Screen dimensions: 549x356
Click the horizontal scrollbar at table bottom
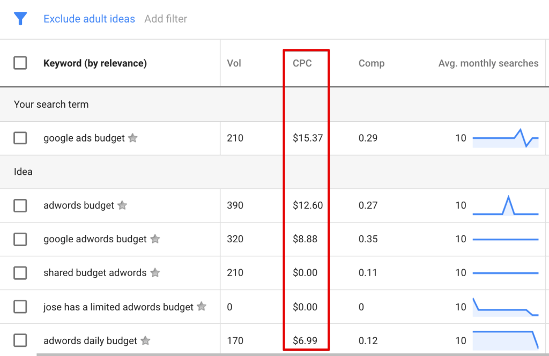tap(293, 354)
